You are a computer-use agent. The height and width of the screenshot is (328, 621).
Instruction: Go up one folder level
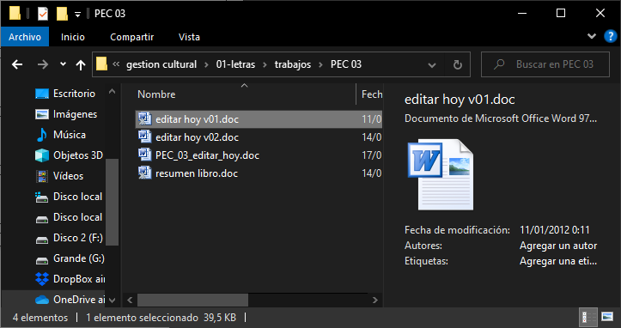click(81, 64)
